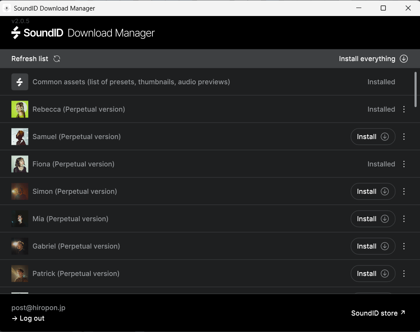Open more options for Mia
Screen dimensions: 420x332
coord(404,219)
